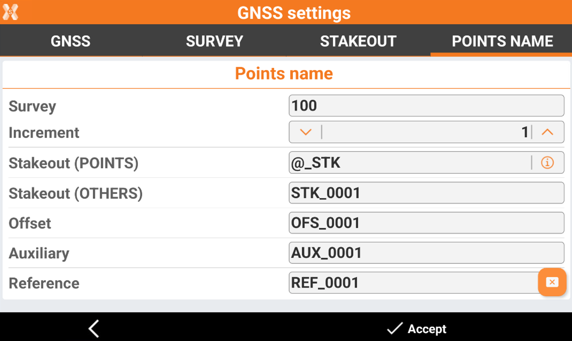
Task: Tap the orange floating delete keyboard icon
Action: [x=552, y=282]
